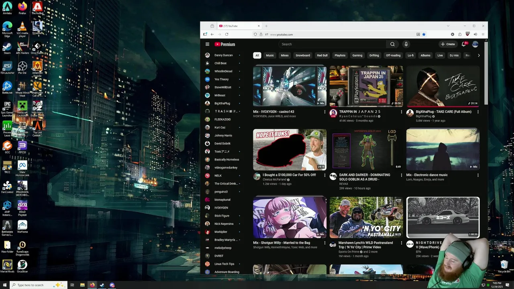514x289 pixels.
Task: Bookmark star in the address bar
Action: (x=424, y=35)
